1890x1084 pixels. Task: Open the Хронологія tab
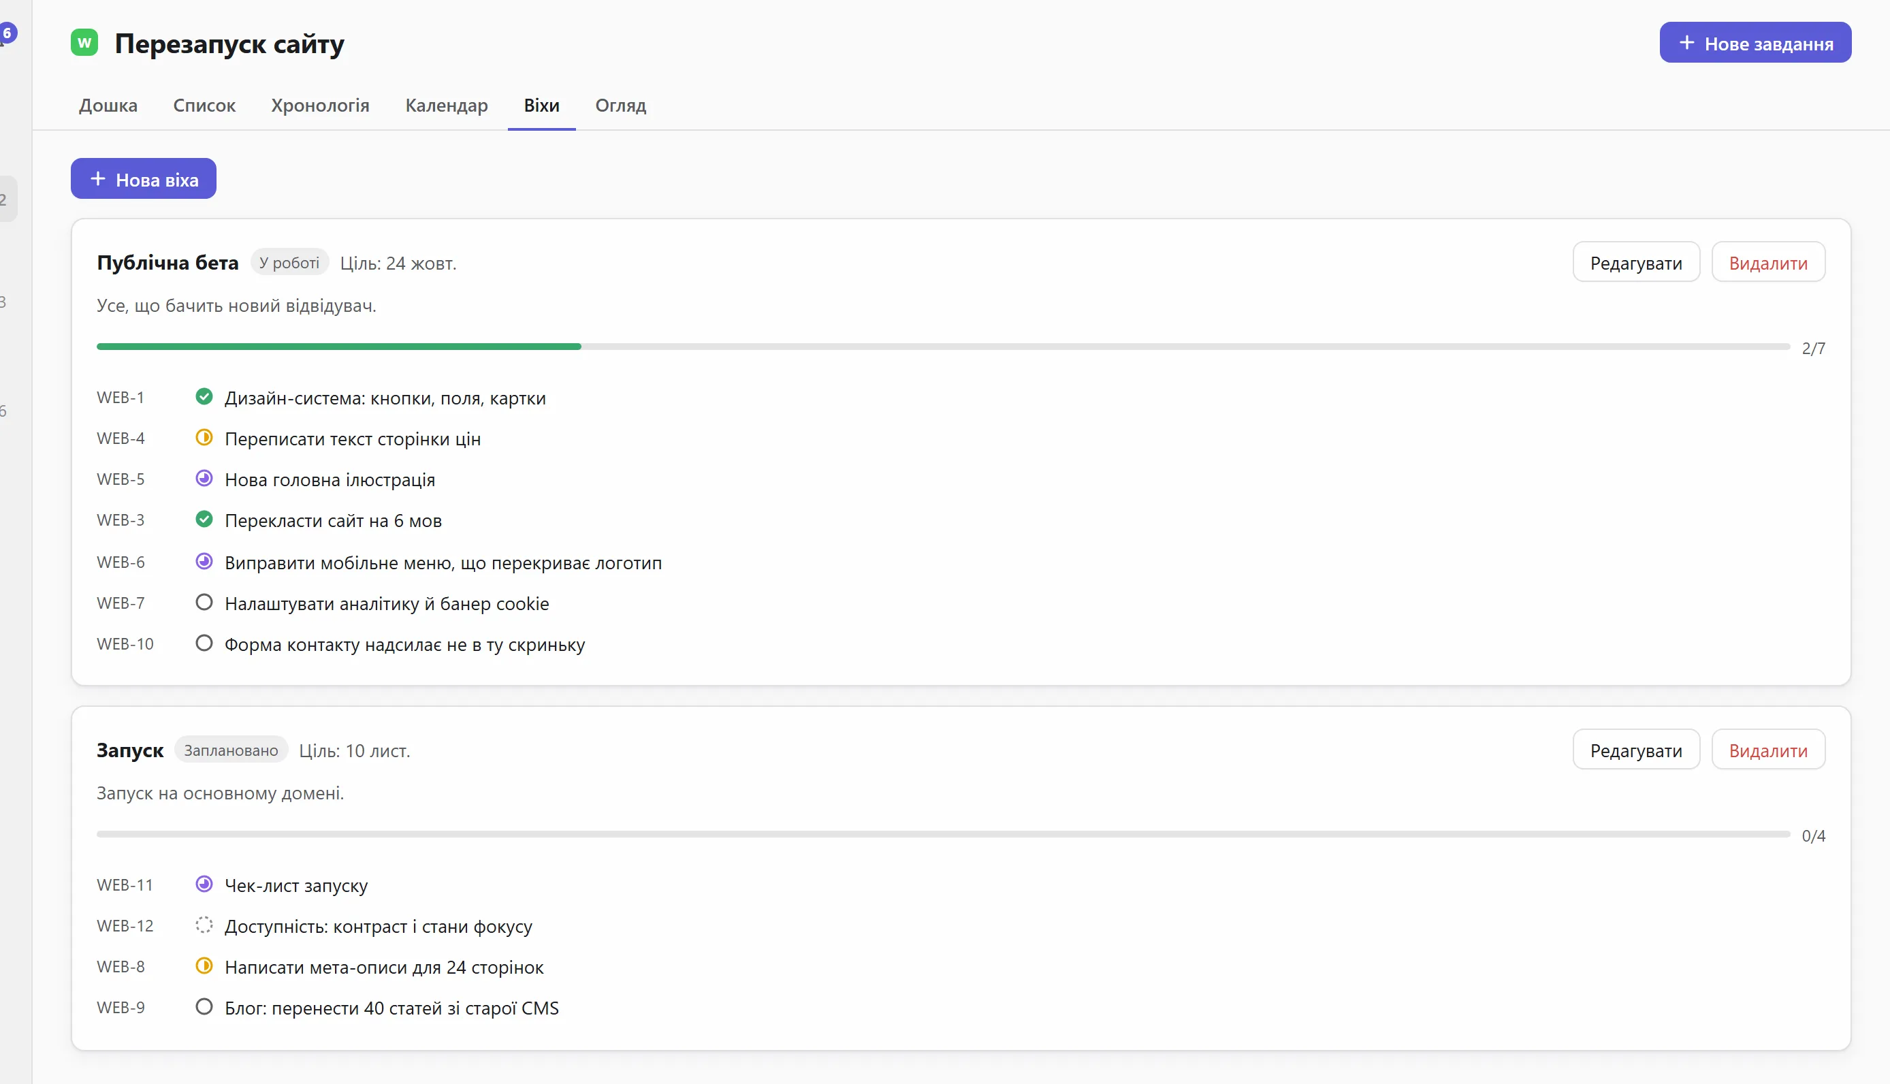[x=320, y=106]
